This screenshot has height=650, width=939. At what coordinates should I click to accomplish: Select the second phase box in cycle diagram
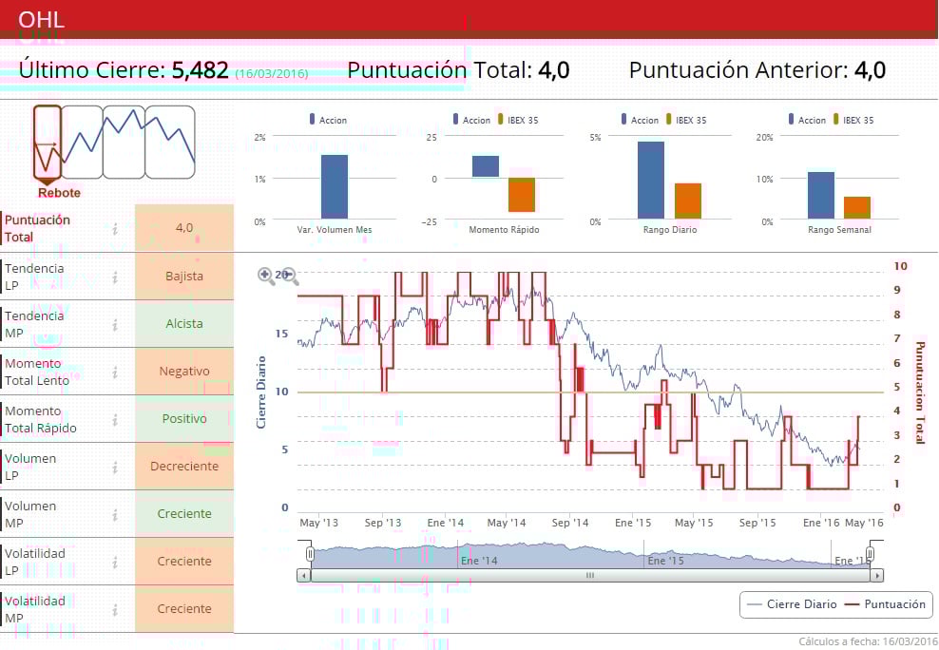82,143
